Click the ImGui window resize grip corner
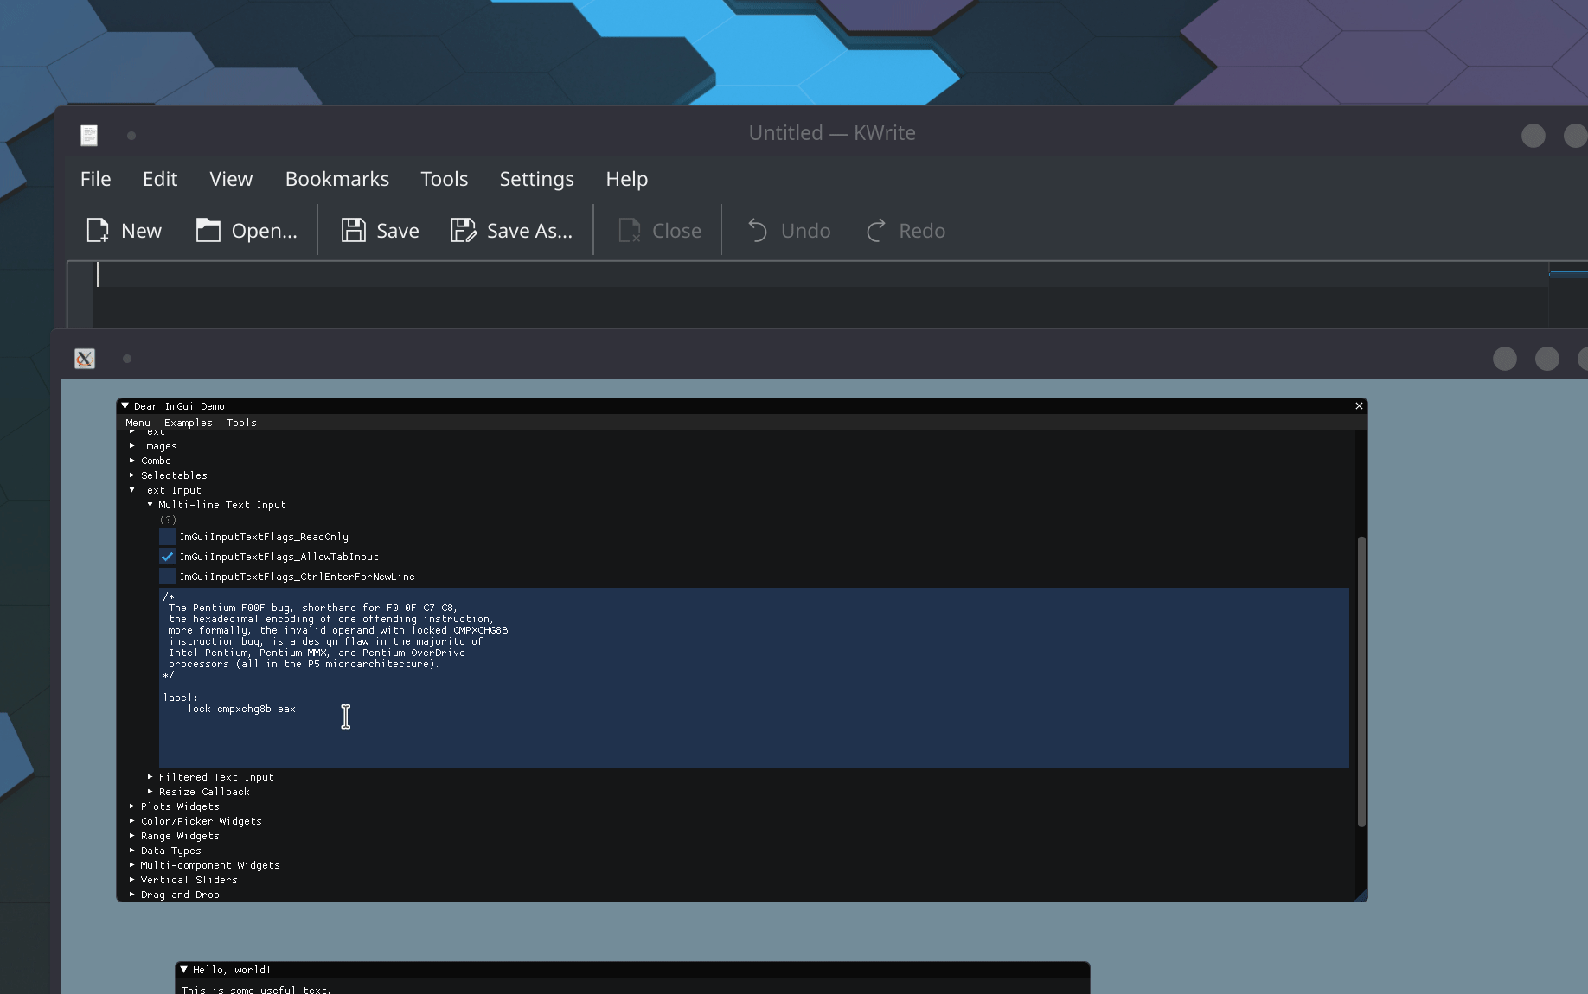 click(1361, 895)
